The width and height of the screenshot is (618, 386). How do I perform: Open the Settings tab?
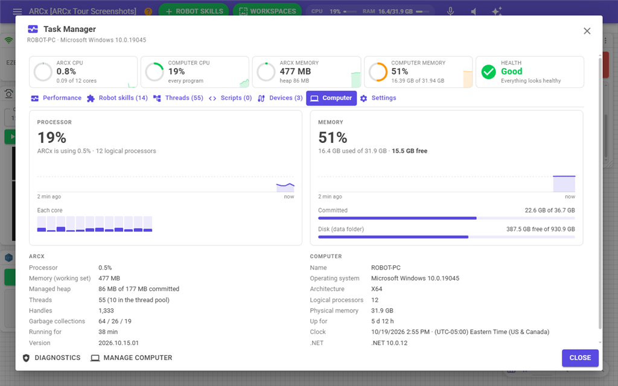(378, 98)
